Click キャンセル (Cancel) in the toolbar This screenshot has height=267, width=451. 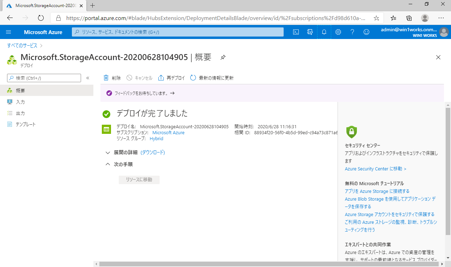[x=140, y=78]
